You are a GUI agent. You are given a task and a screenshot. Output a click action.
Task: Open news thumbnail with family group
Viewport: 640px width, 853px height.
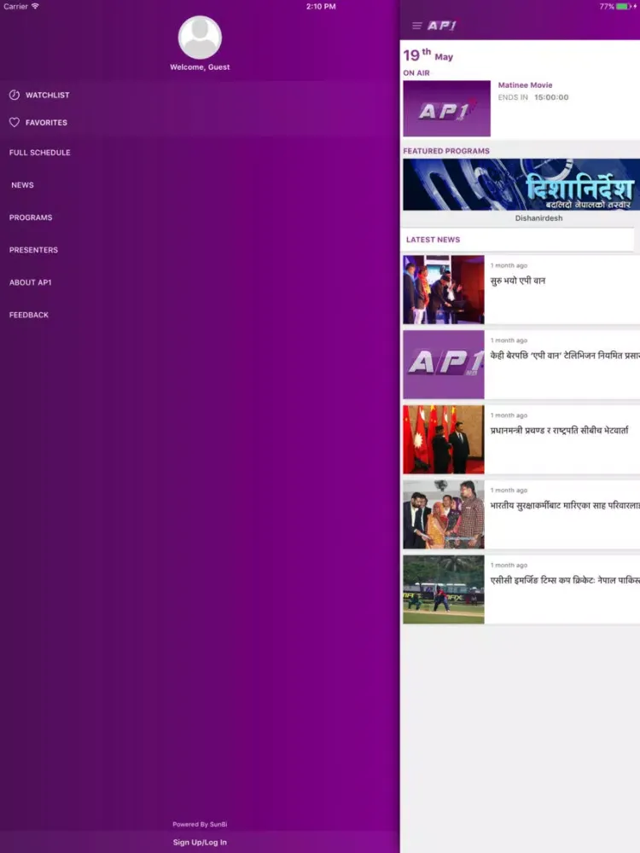pos(444,514)
